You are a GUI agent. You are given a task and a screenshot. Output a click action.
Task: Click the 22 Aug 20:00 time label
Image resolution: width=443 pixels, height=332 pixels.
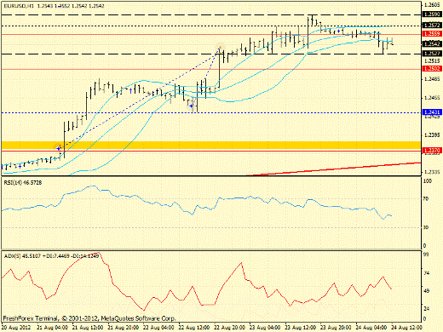tap(230, 327)
